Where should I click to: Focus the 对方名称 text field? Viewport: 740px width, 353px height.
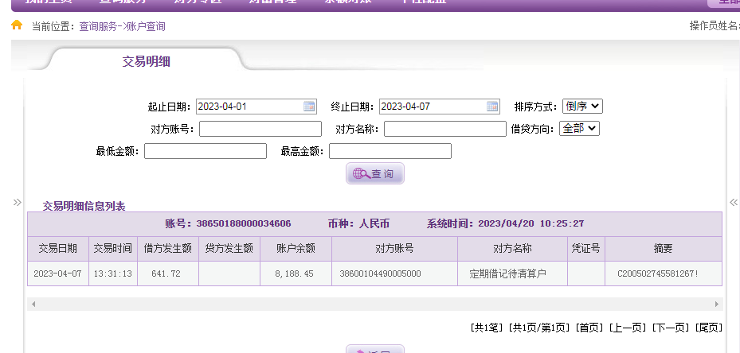[x=444, y=129]
